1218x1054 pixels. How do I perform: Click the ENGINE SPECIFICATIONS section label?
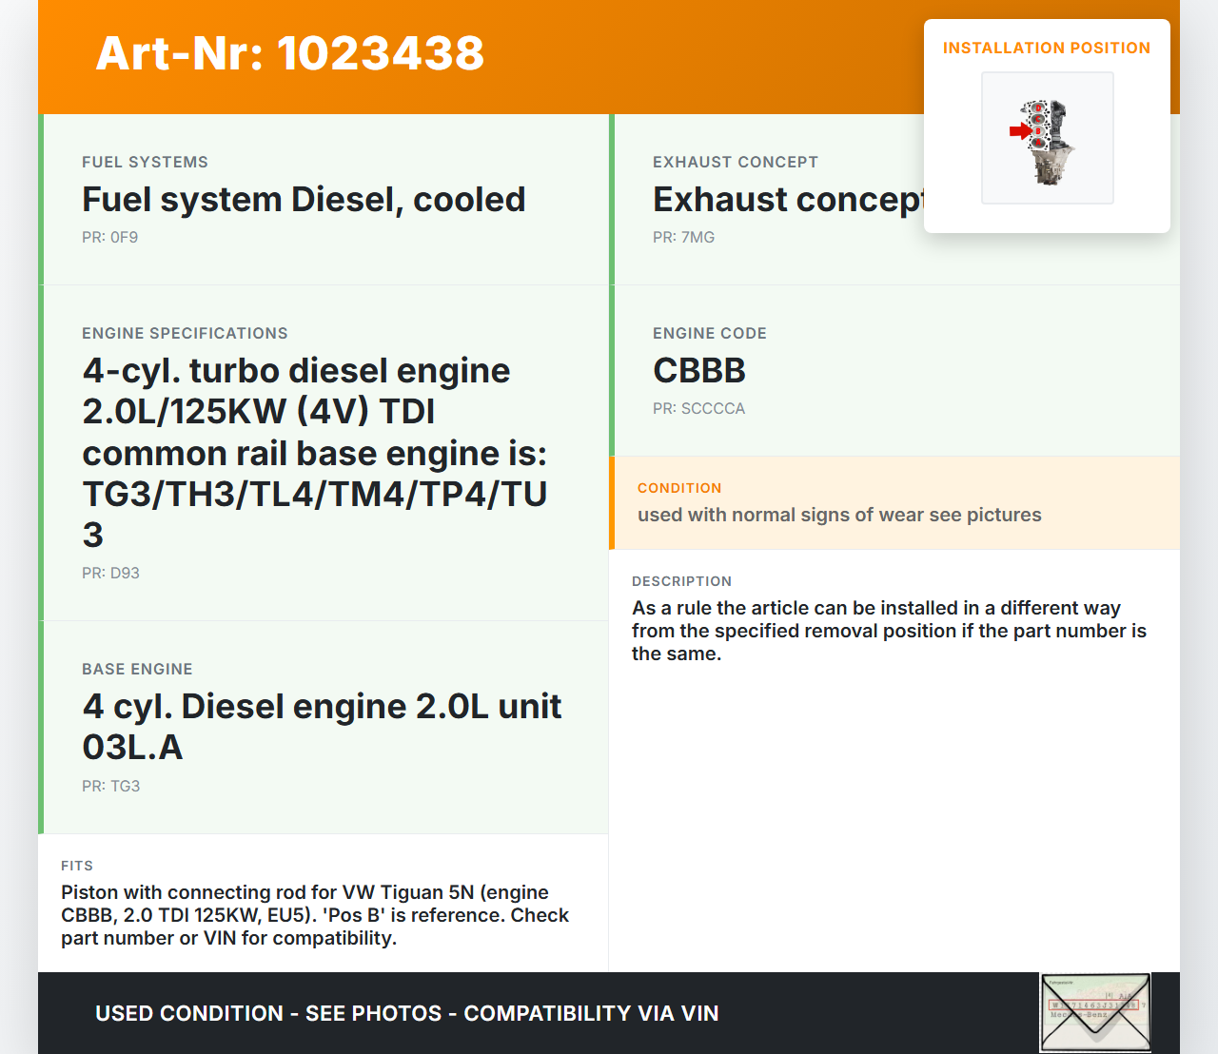[x=185, y=333]
